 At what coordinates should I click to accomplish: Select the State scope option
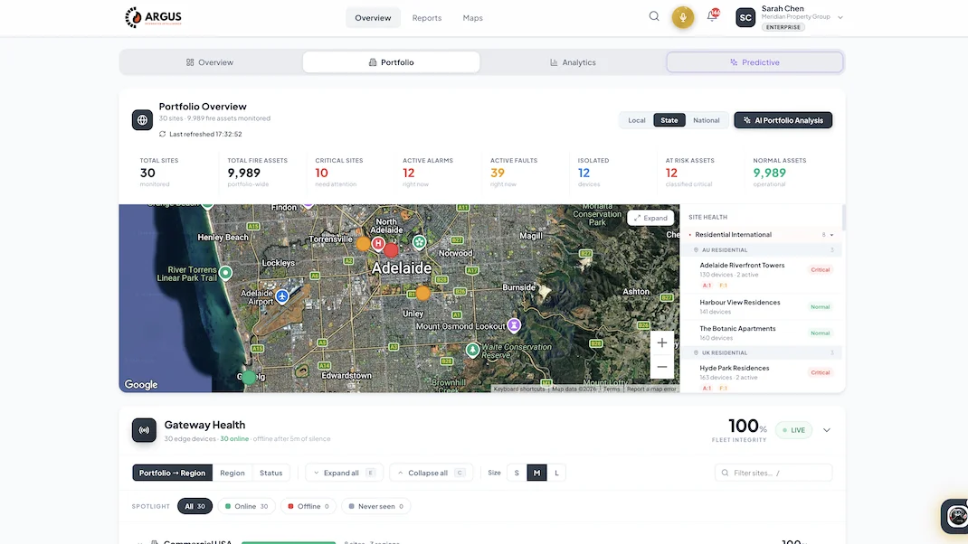pos(669,120)
